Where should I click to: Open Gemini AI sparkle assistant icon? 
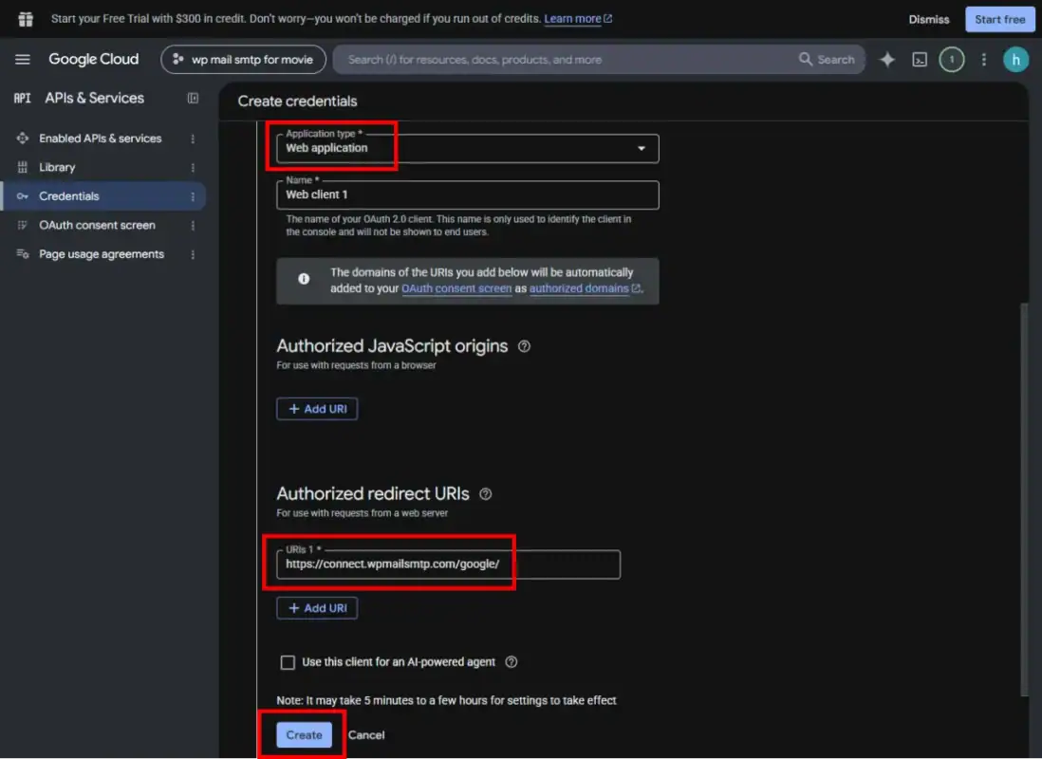click(887, 60)
